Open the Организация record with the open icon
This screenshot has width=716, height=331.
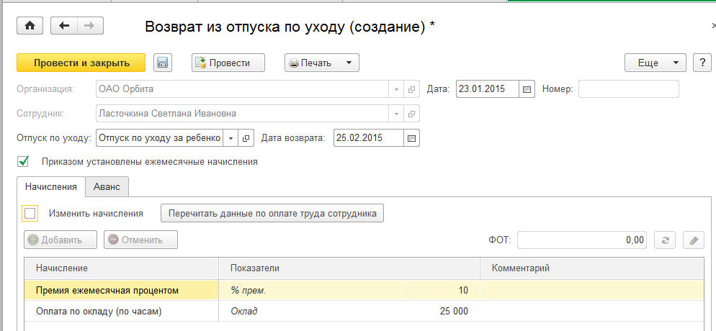coord(411,89)
